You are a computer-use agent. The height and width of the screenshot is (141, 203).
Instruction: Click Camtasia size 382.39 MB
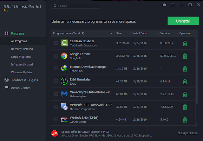point(122,43)
